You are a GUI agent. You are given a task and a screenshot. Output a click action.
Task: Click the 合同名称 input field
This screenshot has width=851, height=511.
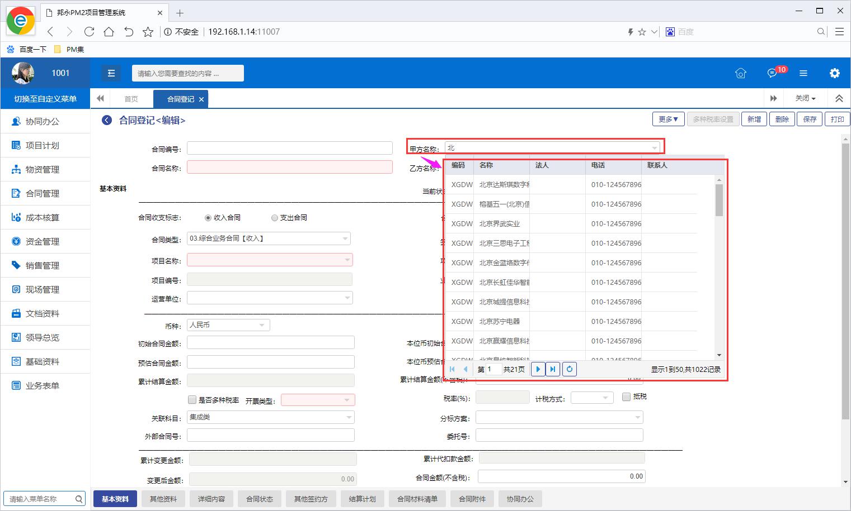coord(289,167)
